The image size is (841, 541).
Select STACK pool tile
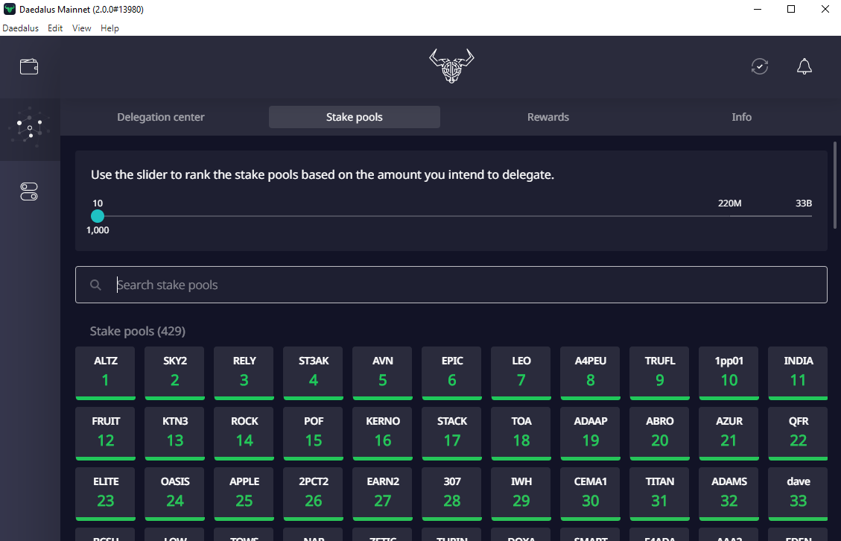(451, 434)
